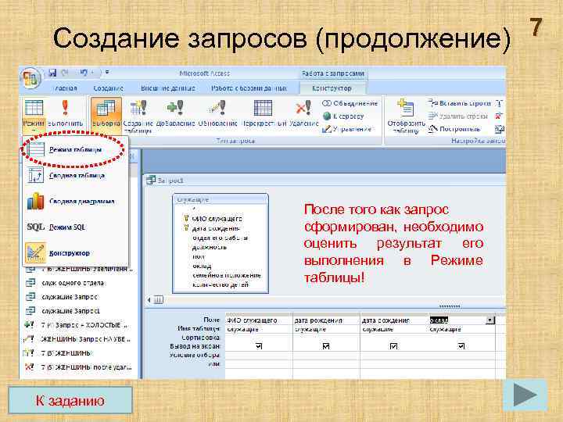This screenshot has height=422, width=563.
Task: Toggle Вывод на экран for third column
Action: (x=393, y=346)
